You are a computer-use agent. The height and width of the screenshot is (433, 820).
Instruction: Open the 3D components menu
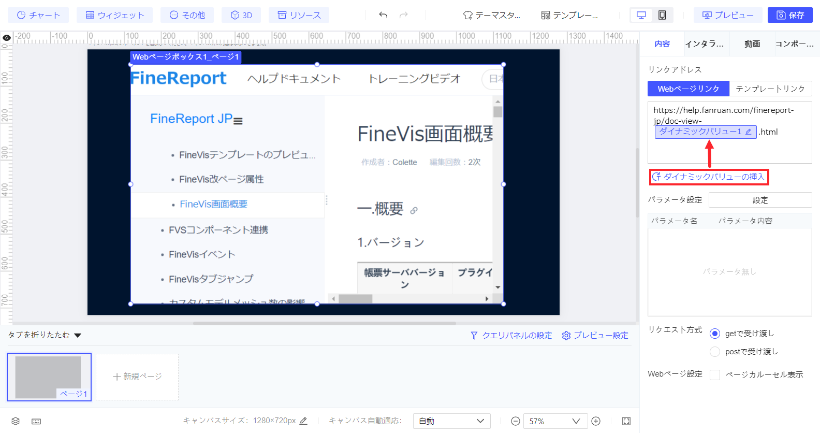(x=241, y=15)
